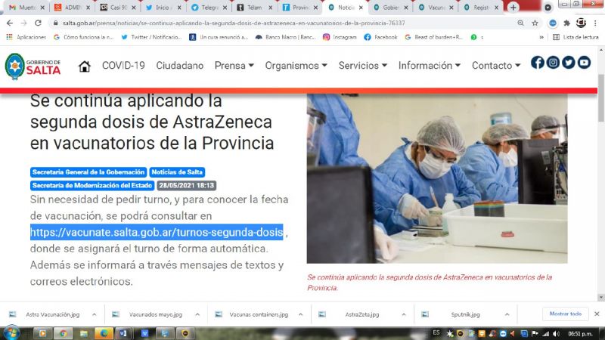Open the COVID-19 menu item
Viewport: 605px width, 340px height.
click(123, 66)
